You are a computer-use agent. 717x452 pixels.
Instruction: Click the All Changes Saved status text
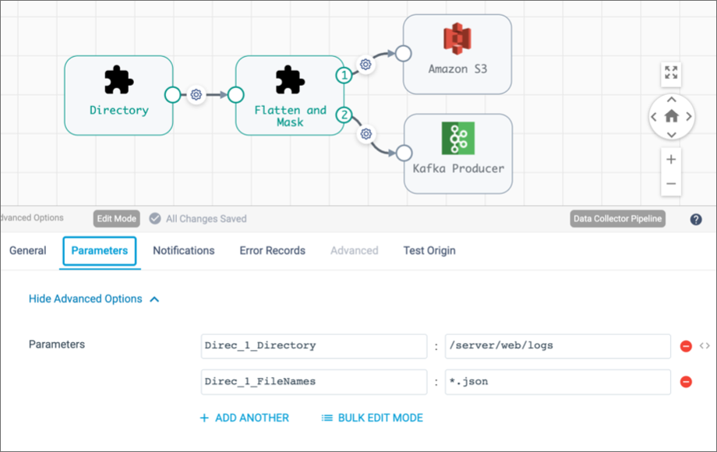(207, 219)
